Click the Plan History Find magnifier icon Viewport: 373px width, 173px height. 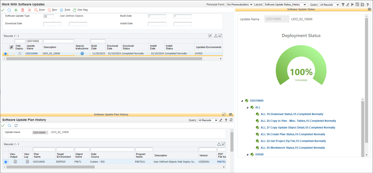coord(9,125)
